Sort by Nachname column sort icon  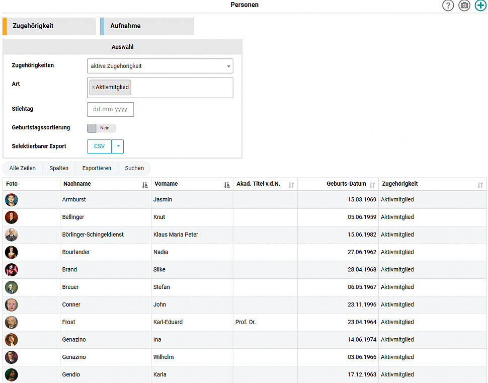(x=145, y=185)
